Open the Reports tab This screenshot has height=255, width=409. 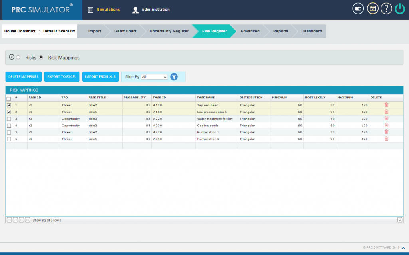point(280,31)
